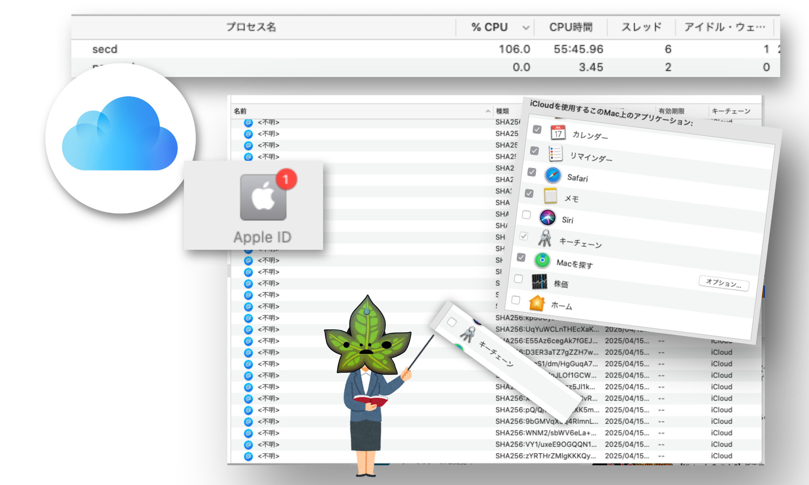The image size is (809, 485).
Task: Click the 106.0 CPU value for secd
Action: tap(514, 49)
